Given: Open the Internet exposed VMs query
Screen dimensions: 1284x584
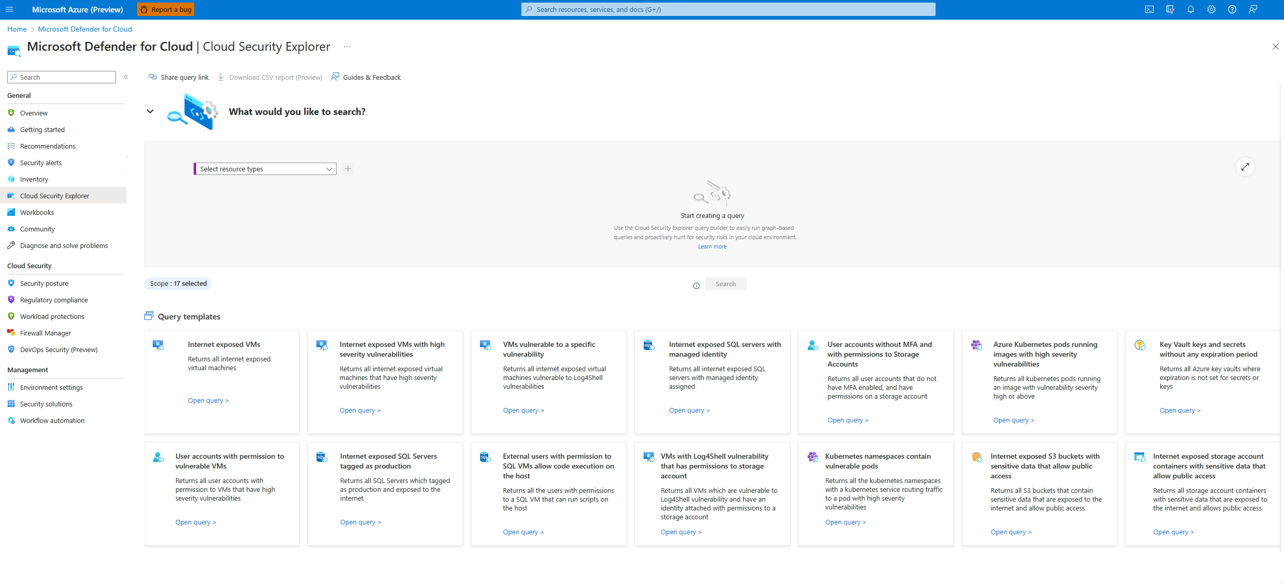Looking at the screenshot, I should click(208, 401).
